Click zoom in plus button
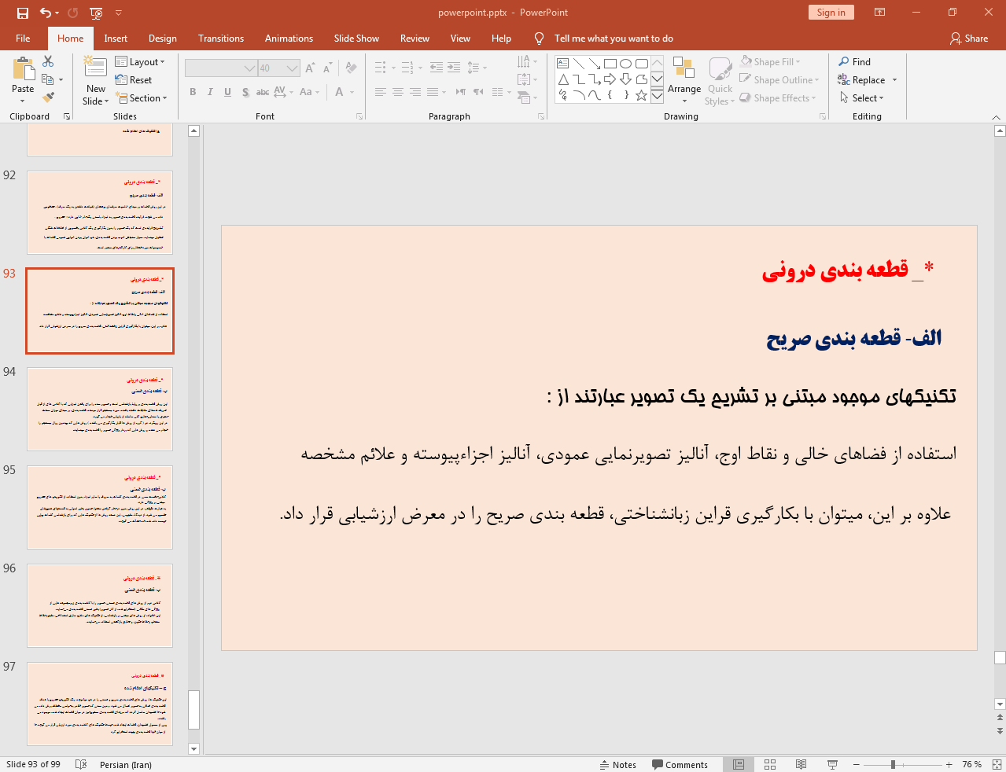The width and height of the screenshot is (1006, 772). 949,764
